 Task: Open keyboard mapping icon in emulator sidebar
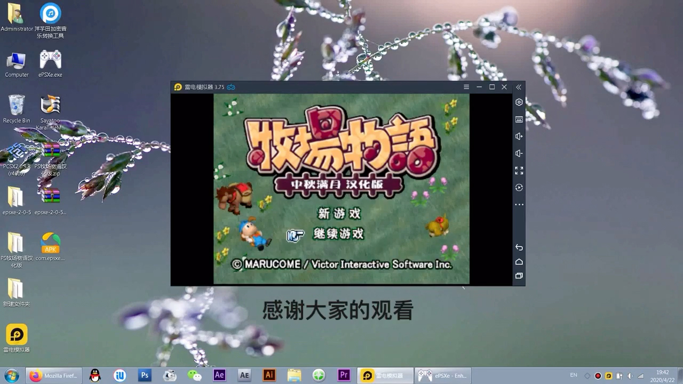[519, 119]
